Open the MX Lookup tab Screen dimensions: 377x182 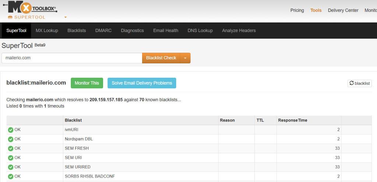point(47,31)
